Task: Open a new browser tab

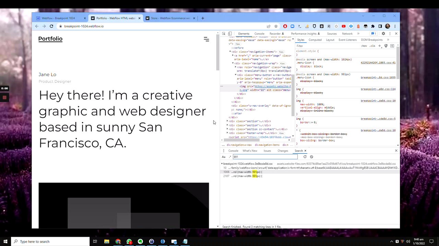Action: point(203,18)
